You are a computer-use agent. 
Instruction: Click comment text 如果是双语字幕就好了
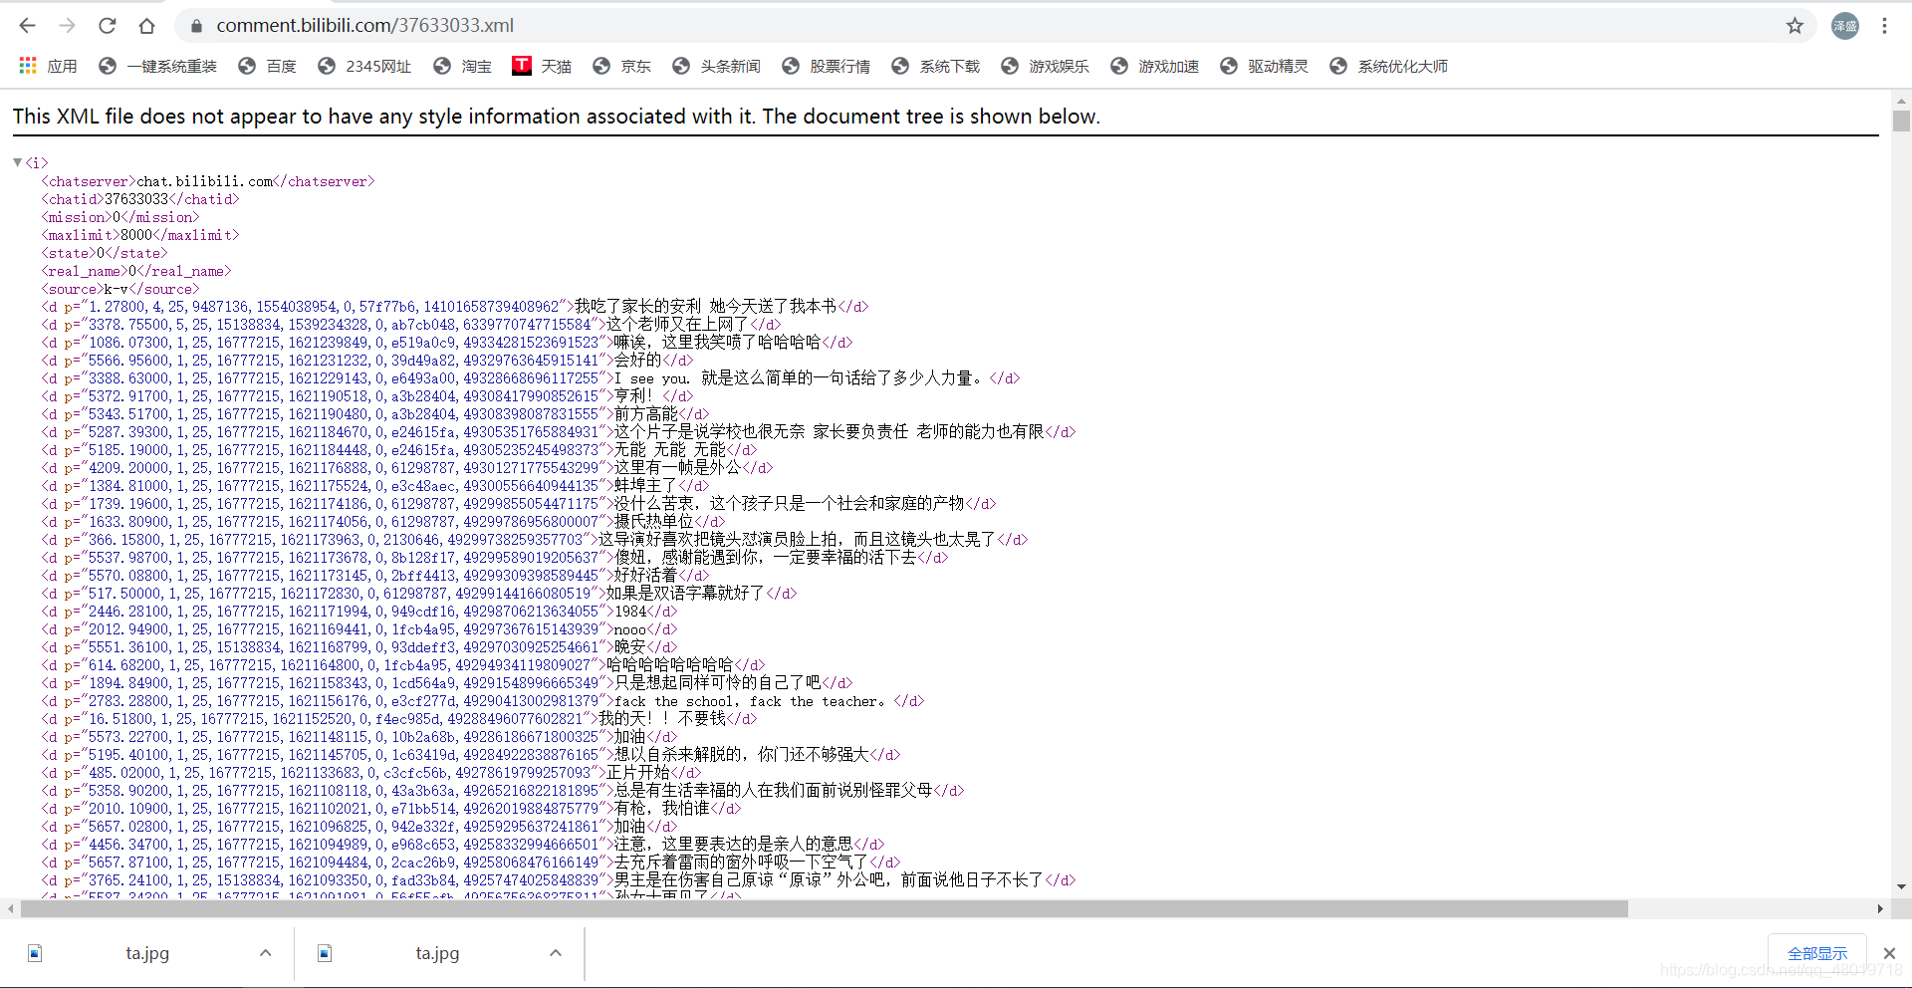click(685, 594)
